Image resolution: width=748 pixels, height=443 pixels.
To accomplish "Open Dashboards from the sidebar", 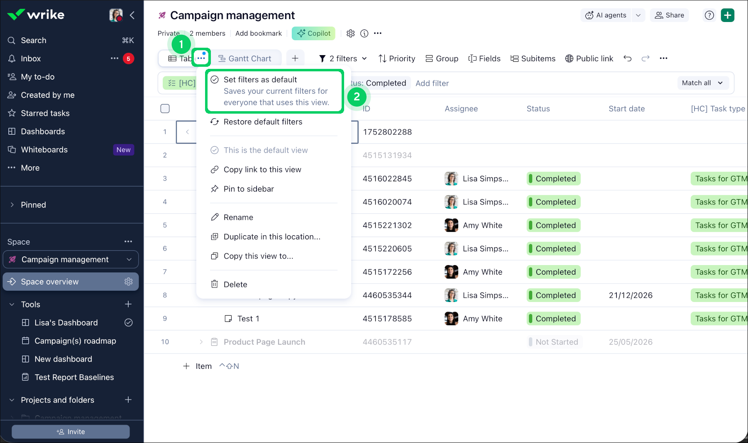I will tap(43, 131).
